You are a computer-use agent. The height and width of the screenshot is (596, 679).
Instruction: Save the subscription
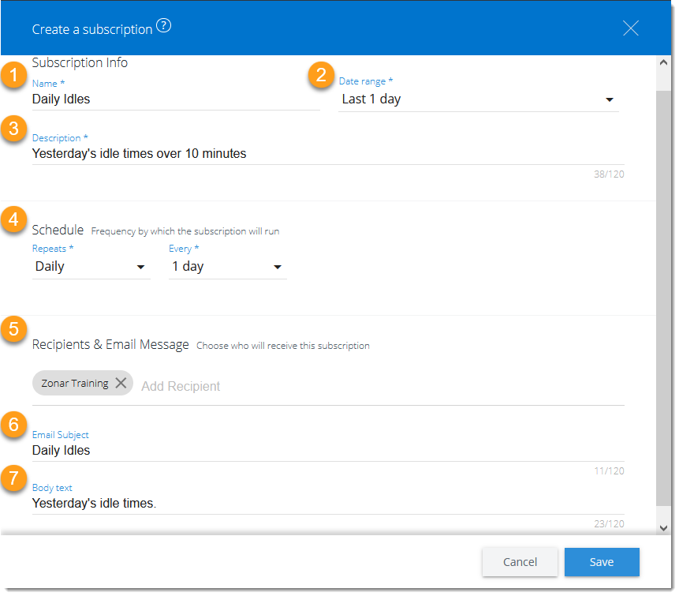(602, 562)
